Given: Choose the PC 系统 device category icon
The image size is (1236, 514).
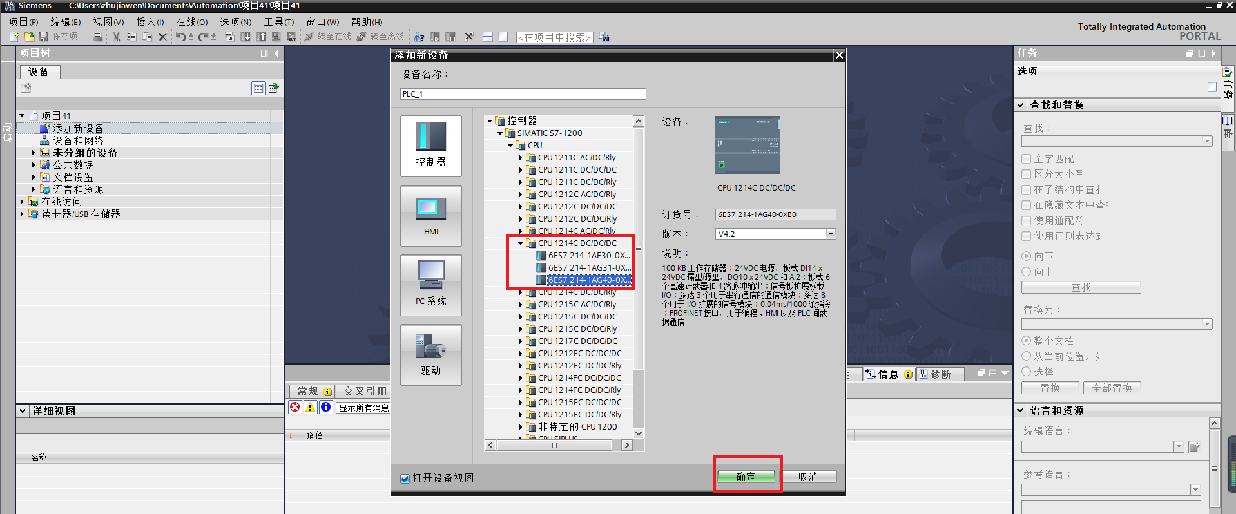Looking at the screenshot, I should click(x=430, y=285).
